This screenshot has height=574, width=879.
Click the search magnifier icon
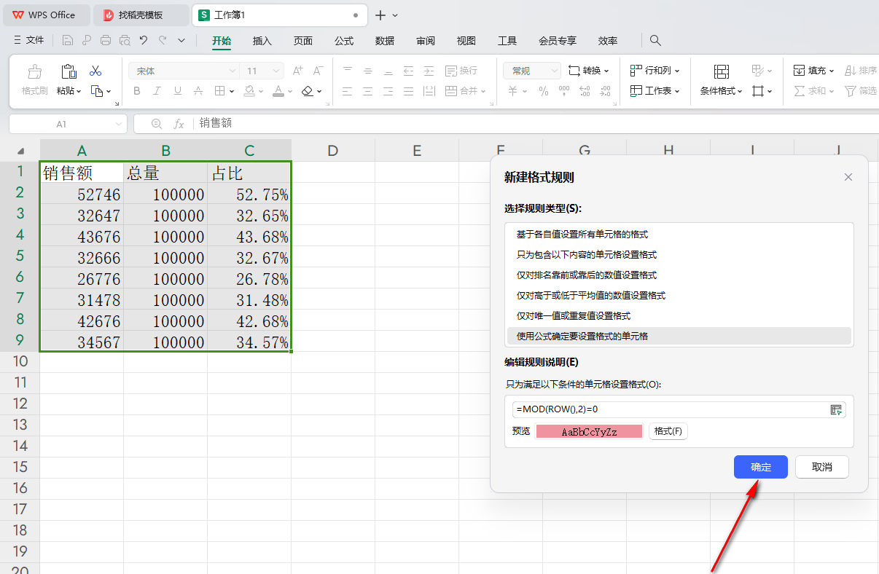click(655, 41)
